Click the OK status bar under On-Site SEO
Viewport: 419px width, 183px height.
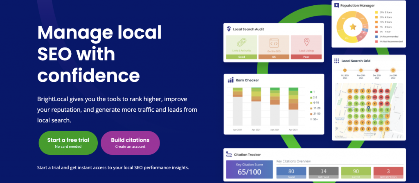pos(274,57)
